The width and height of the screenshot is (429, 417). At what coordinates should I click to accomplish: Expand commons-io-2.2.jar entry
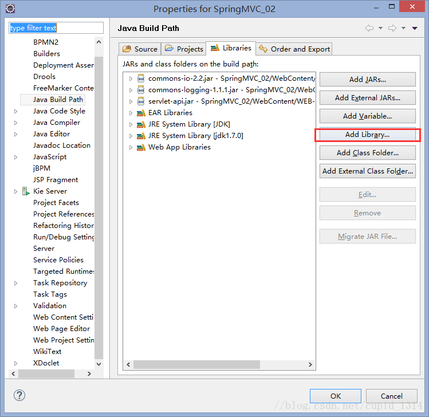(131, 79)
